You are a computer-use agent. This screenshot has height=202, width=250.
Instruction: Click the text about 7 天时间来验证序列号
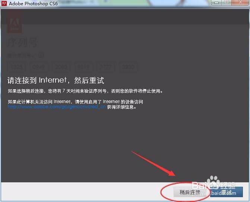(x=85, y=91)
